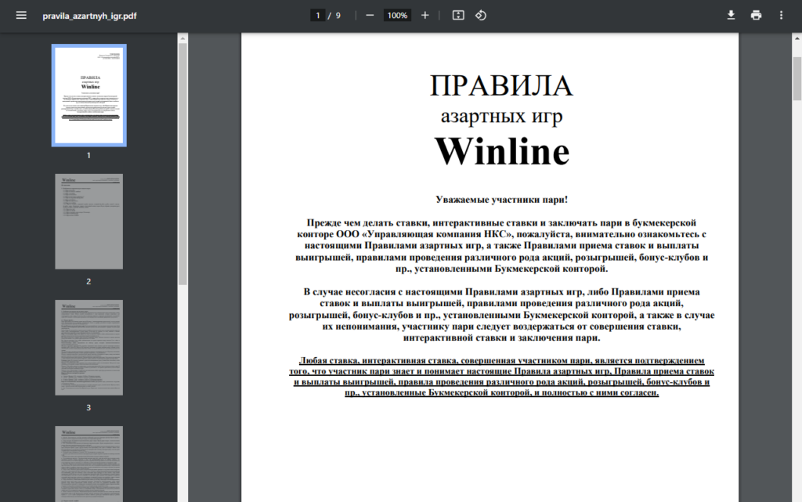Open the partially visible page 4 thumbnail
The width and height of the screenshot is (802, 502).
(x=89, y=464)
